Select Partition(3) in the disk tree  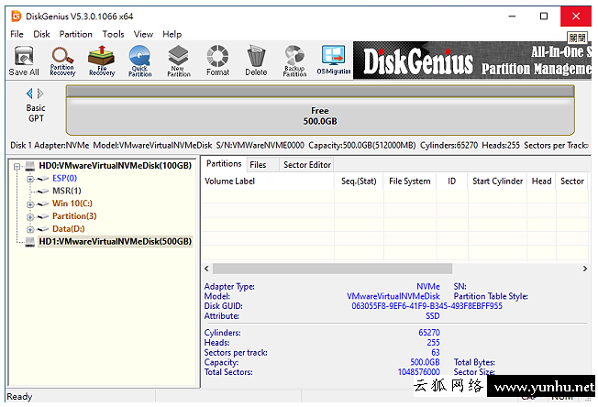(74, 216)
